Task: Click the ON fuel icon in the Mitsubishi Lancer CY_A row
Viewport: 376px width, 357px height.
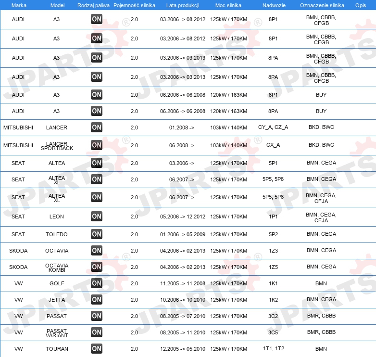Action: coord(97,127)
